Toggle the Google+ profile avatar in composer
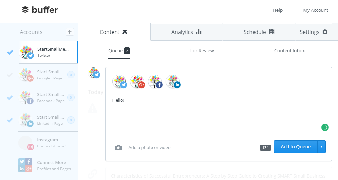Viewport: 338px width, 180px height. tap(137, 82)
